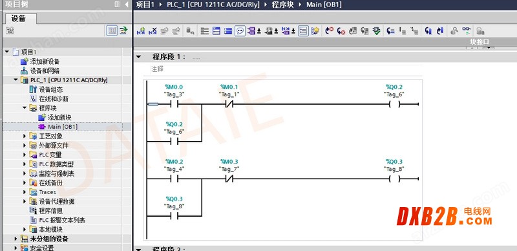517x251 pixels.
Task: Close all networks toolbar icon
Action: (228, 31)
